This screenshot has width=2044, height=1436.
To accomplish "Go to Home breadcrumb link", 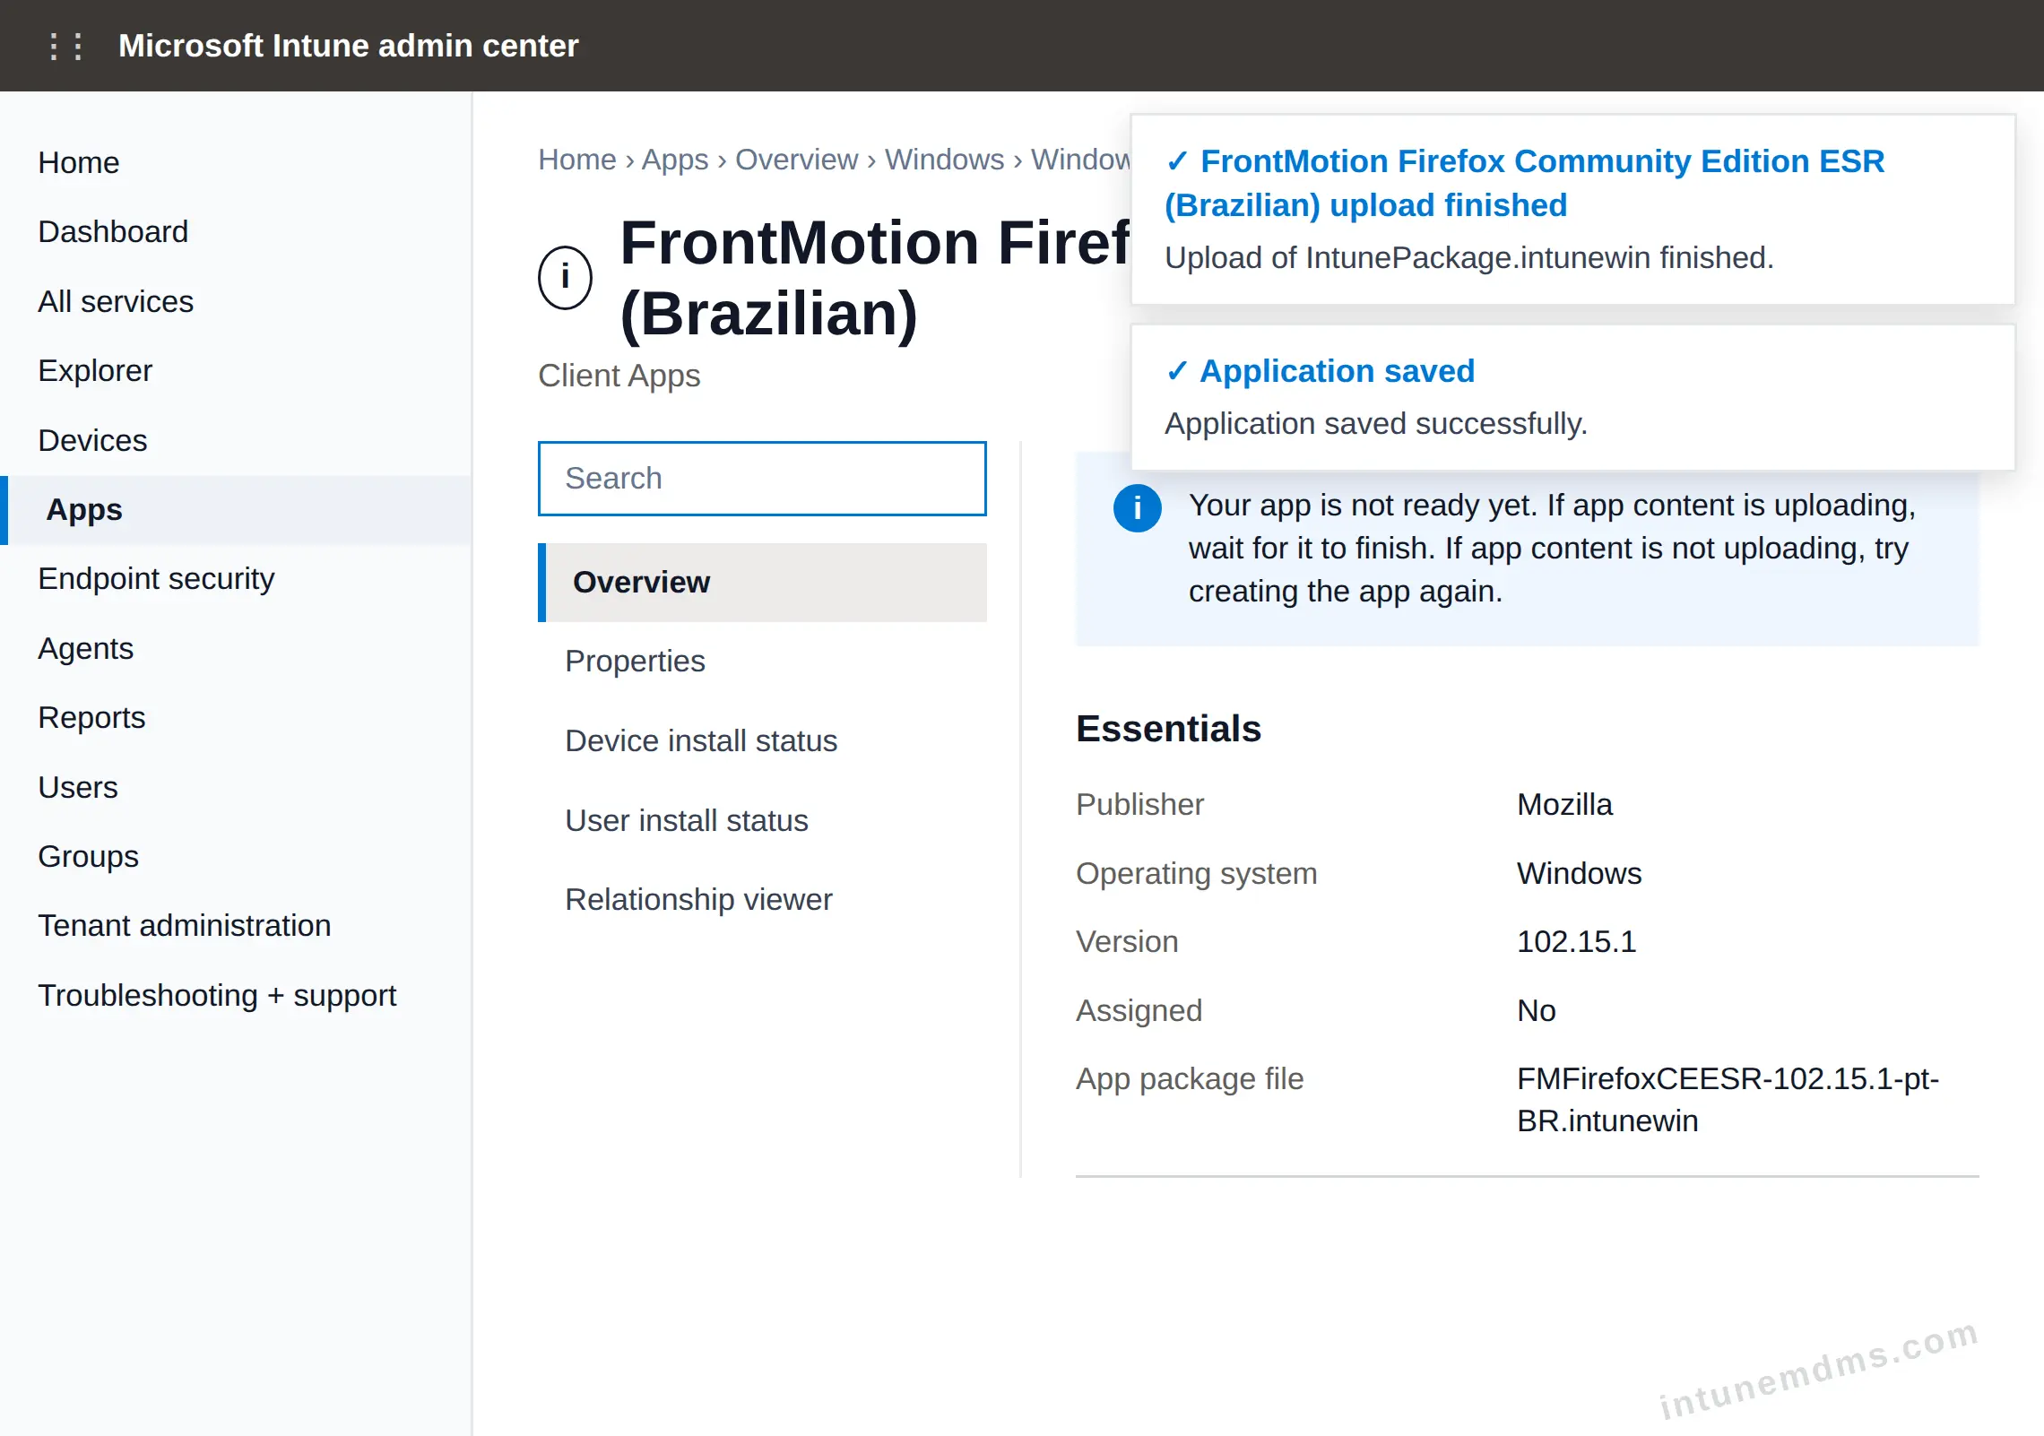I will tap(576, 160).
